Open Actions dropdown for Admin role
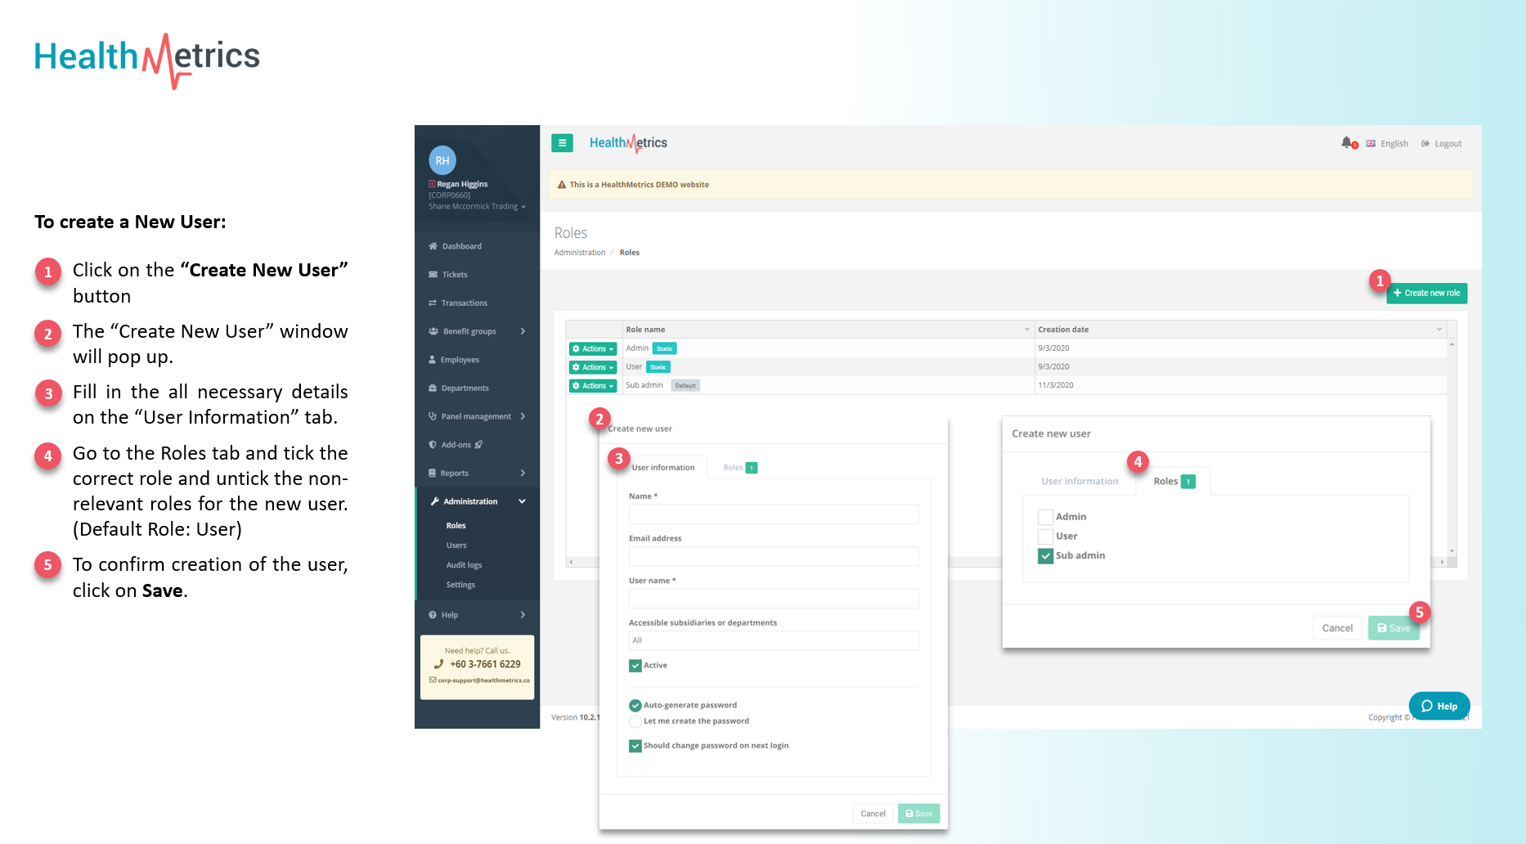1526x844 pixels. coord(593,349)
